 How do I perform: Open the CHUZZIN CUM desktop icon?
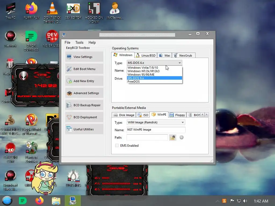click(x=10, y=152)
